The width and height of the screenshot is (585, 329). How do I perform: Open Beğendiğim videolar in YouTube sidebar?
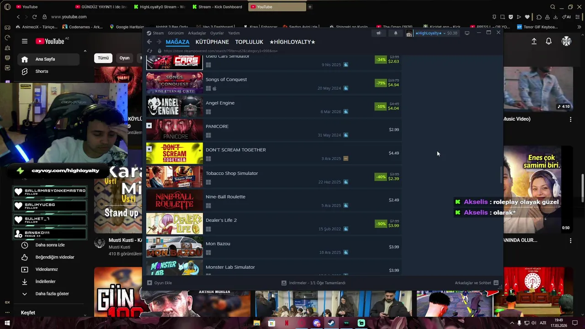coord(48,257)
